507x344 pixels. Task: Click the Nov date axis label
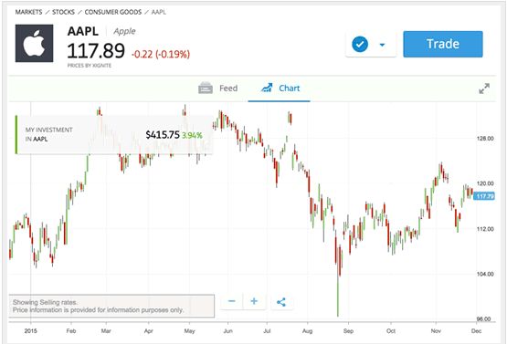point(436,331)
